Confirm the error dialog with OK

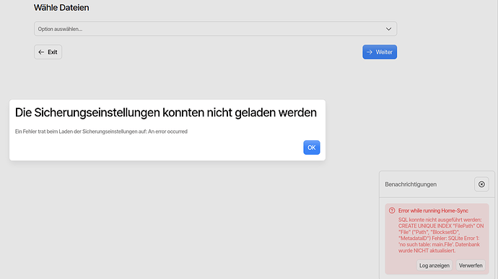click(x=312, y=147)
